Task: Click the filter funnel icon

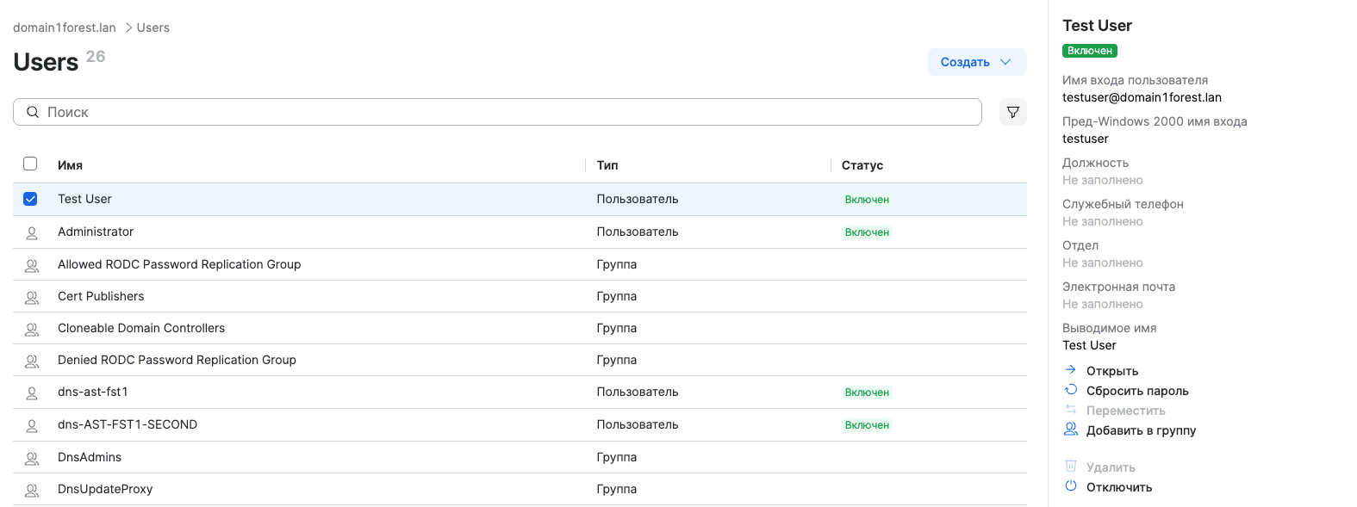Action: tap(1013, 112)
